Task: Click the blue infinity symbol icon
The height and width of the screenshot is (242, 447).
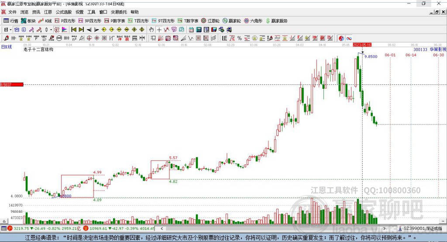Action: tap(349, 38)
